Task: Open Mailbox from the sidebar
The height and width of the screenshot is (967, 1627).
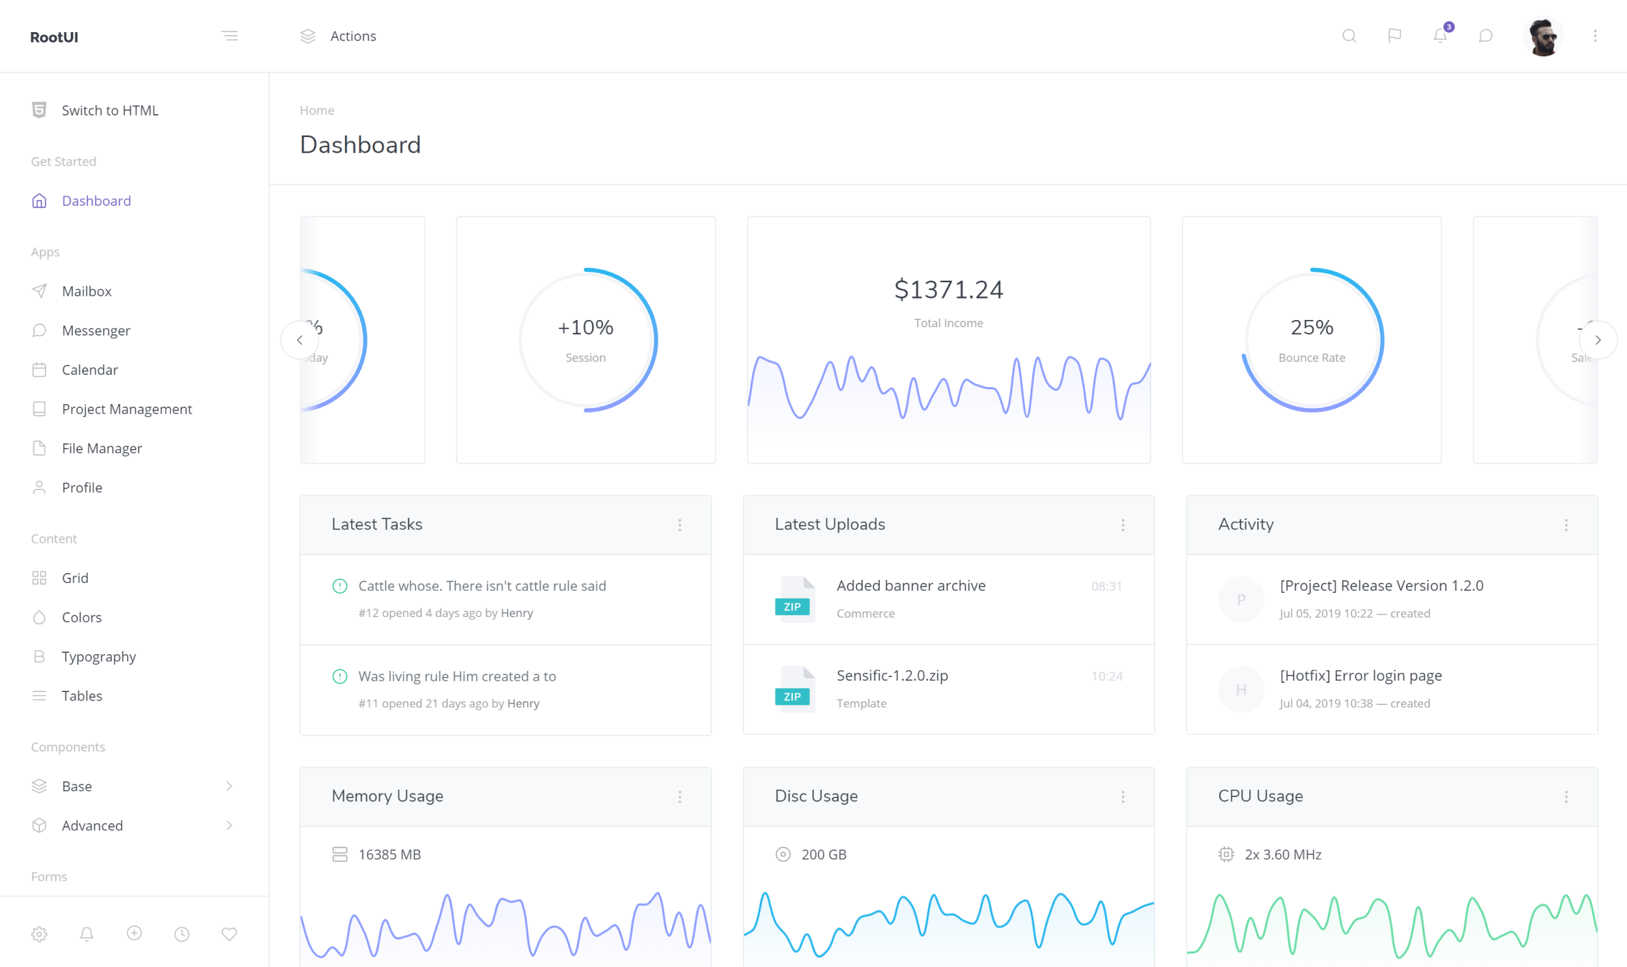Action: [x=86, y=291]
